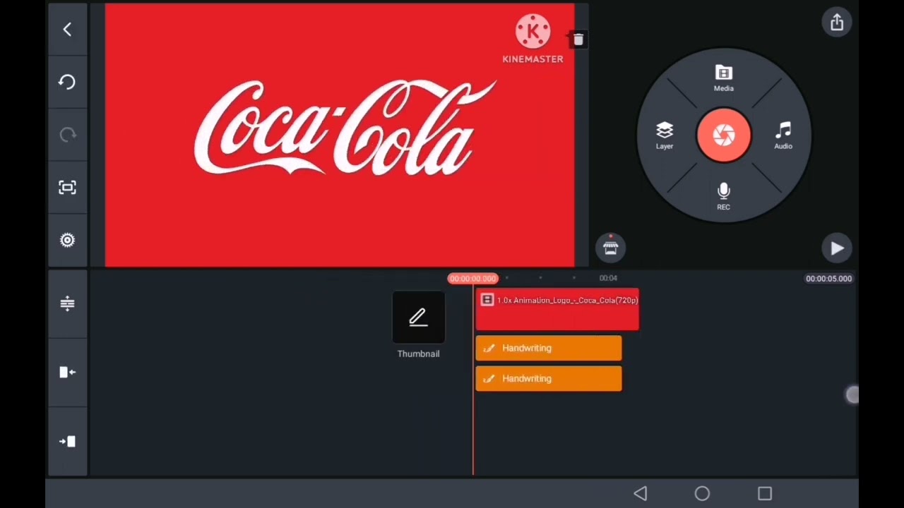The height and width of the screenshot is (508, 904).
Task: Select the Animation_Logo Coca_Cola video clip
Action: [557, 309]
